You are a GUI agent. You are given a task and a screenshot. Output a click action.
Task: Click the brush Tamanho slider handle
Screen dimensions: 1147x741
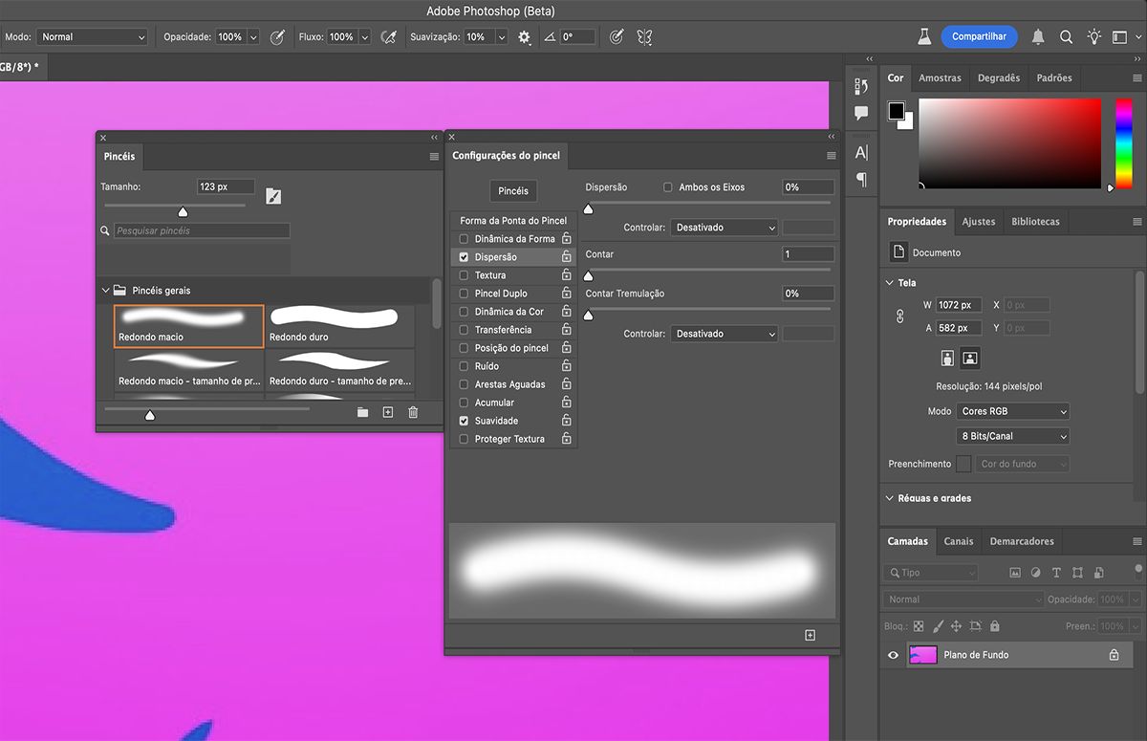tap(183, 212)
